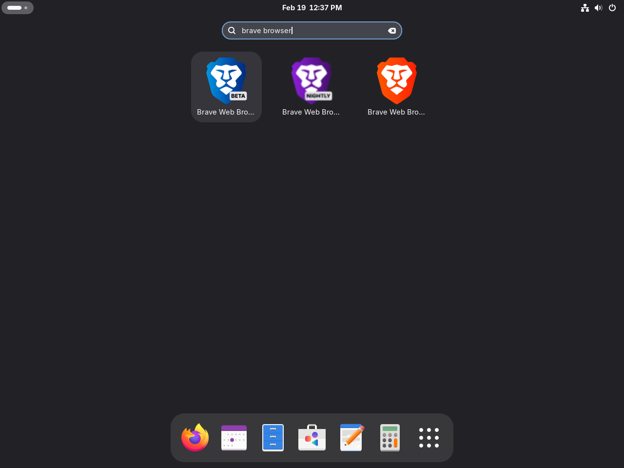Launch the stable Brave Web Browser
This screenshot has width=624, height=468.
coord(396,81)
